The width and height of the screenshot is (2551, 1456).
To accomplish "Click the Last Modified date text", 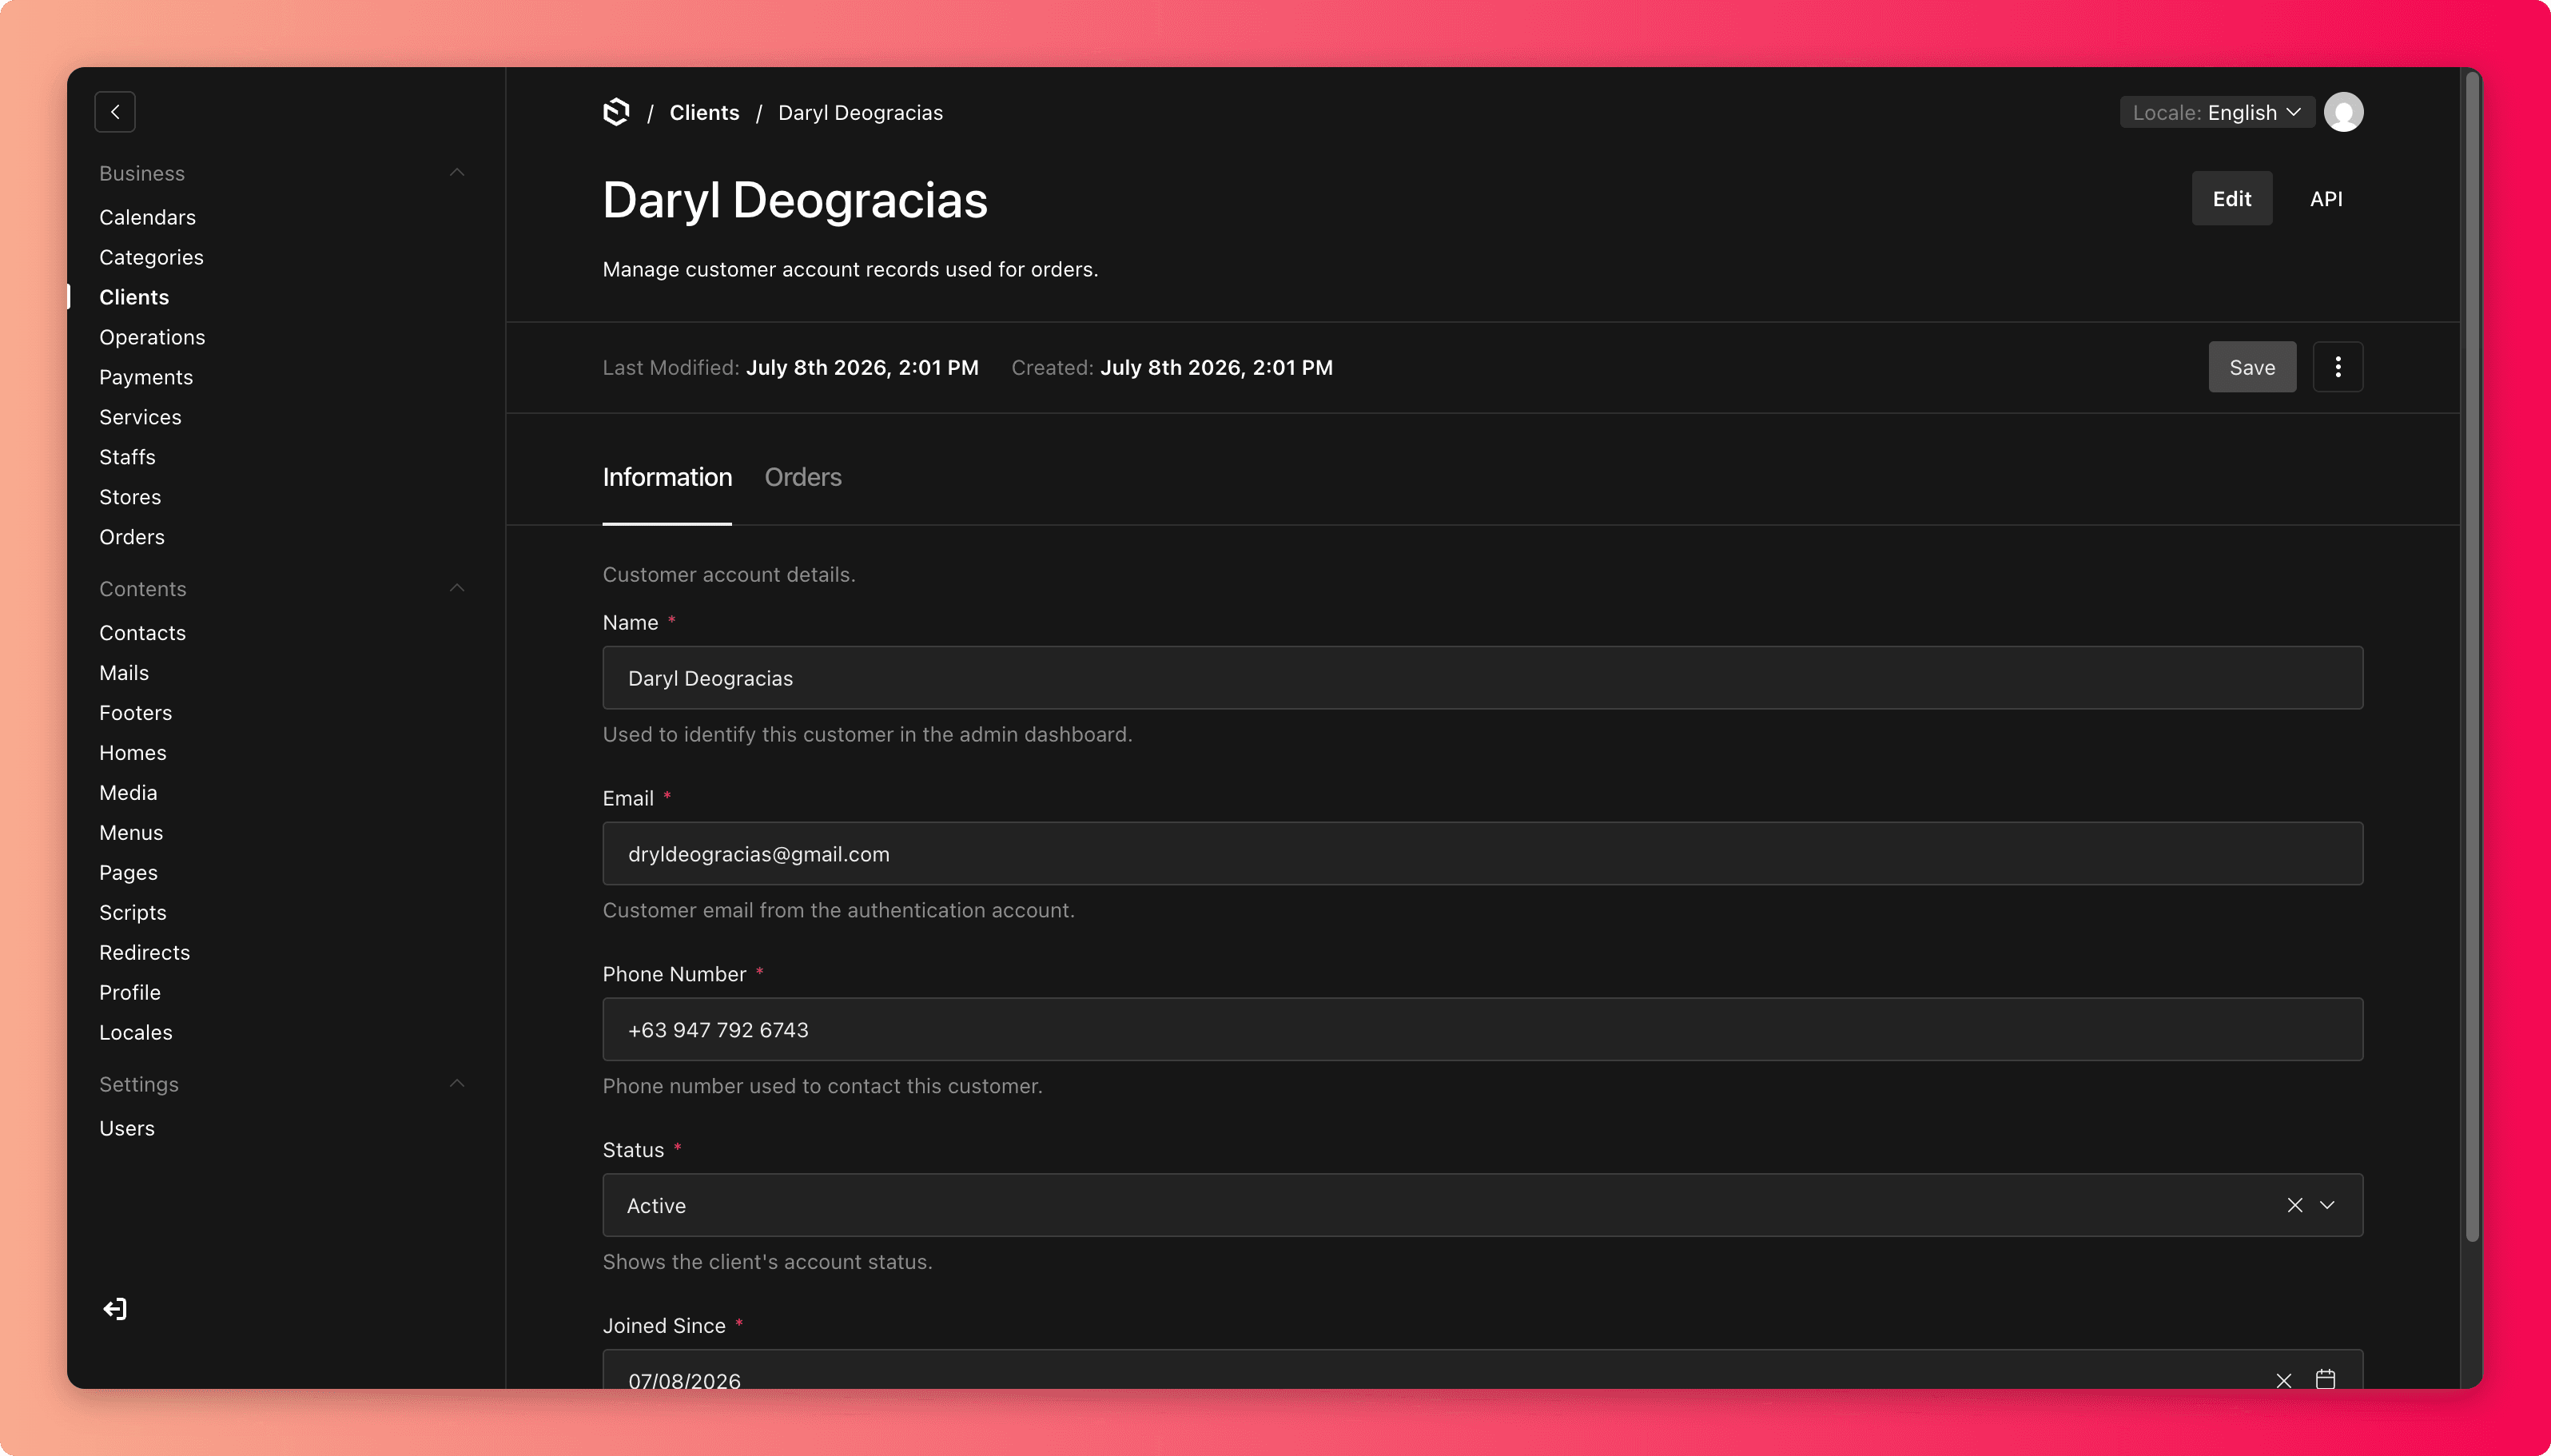I will tap(862, 367).
